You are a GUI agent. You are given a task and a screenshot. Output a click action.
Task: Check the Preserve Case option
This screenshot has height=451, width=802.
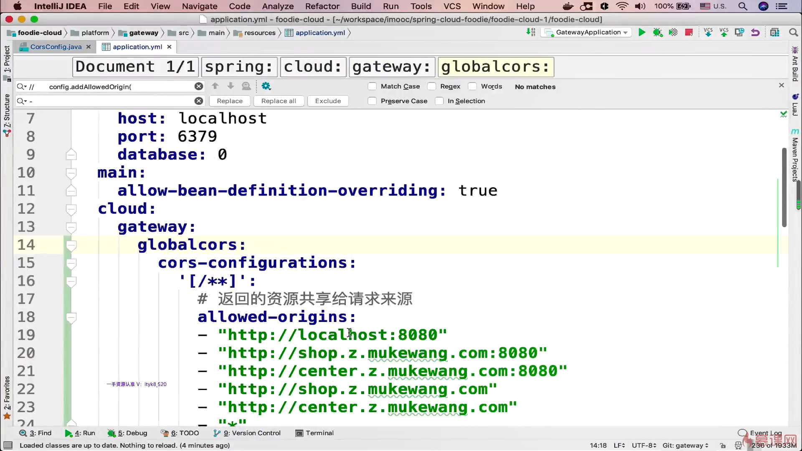372,101
